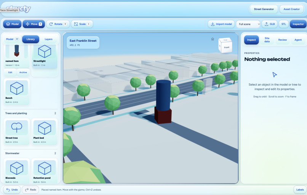Select the Rotate tool

(58, 24)
